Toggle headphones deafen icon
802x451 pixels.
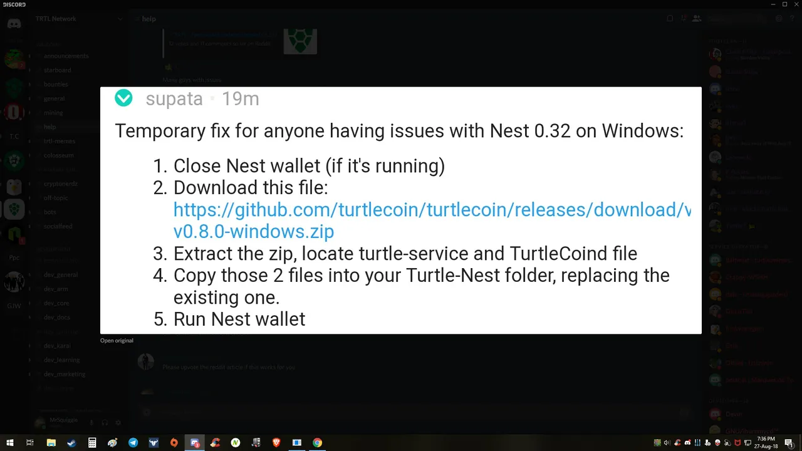105,423
